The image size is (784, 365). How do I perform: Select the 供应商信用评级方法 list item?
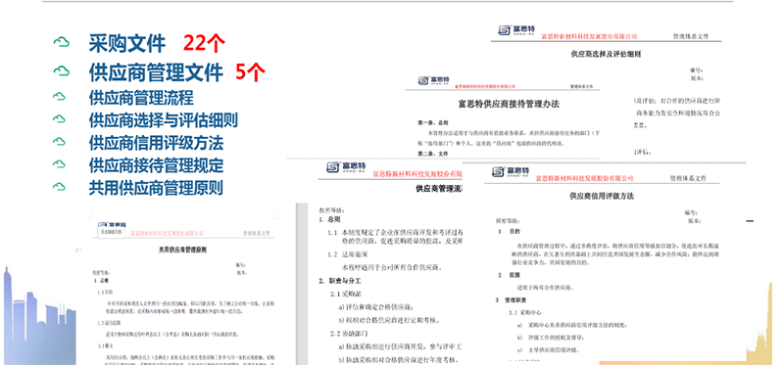(x=156, y=142)
